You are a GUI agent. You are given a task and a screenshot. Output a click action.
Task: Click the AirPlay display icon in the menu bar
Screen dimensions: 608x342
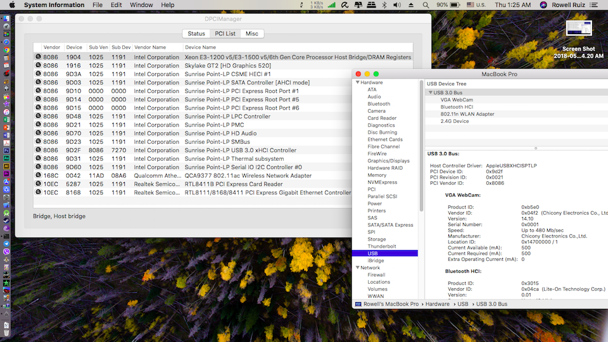coord(358,5)
